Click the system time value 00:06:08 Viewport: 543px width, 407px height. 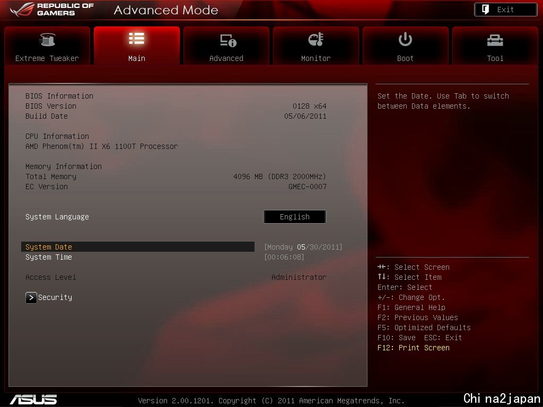(284, 257)
